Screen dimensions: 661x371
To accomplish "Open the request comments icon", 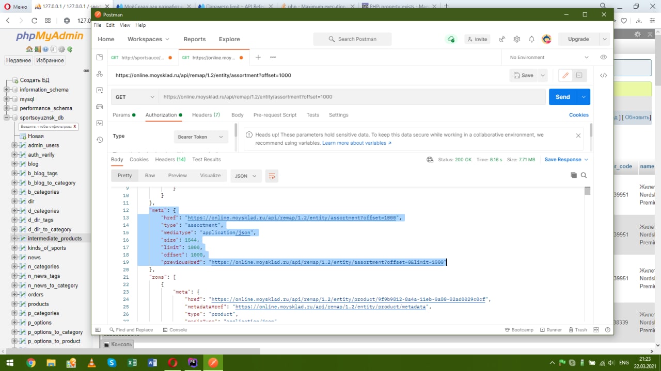I will pos(579,75).
